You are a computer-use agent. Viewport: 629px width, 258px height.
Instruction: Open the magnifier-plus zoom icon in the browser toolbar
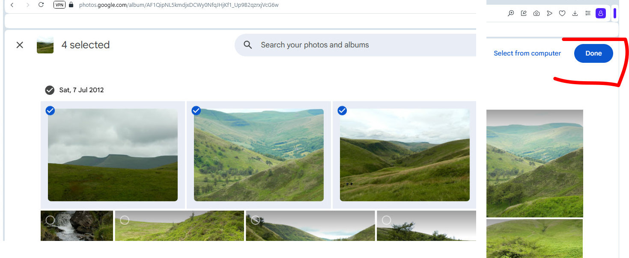(511, 13)
